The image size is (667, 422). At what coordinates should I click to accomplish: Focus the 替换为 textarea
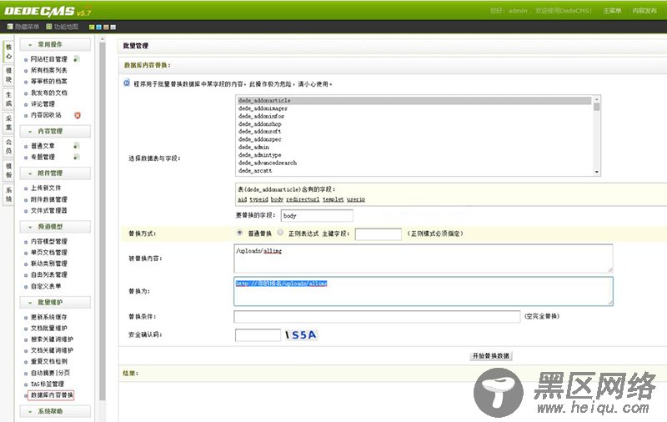coord(424,291)
